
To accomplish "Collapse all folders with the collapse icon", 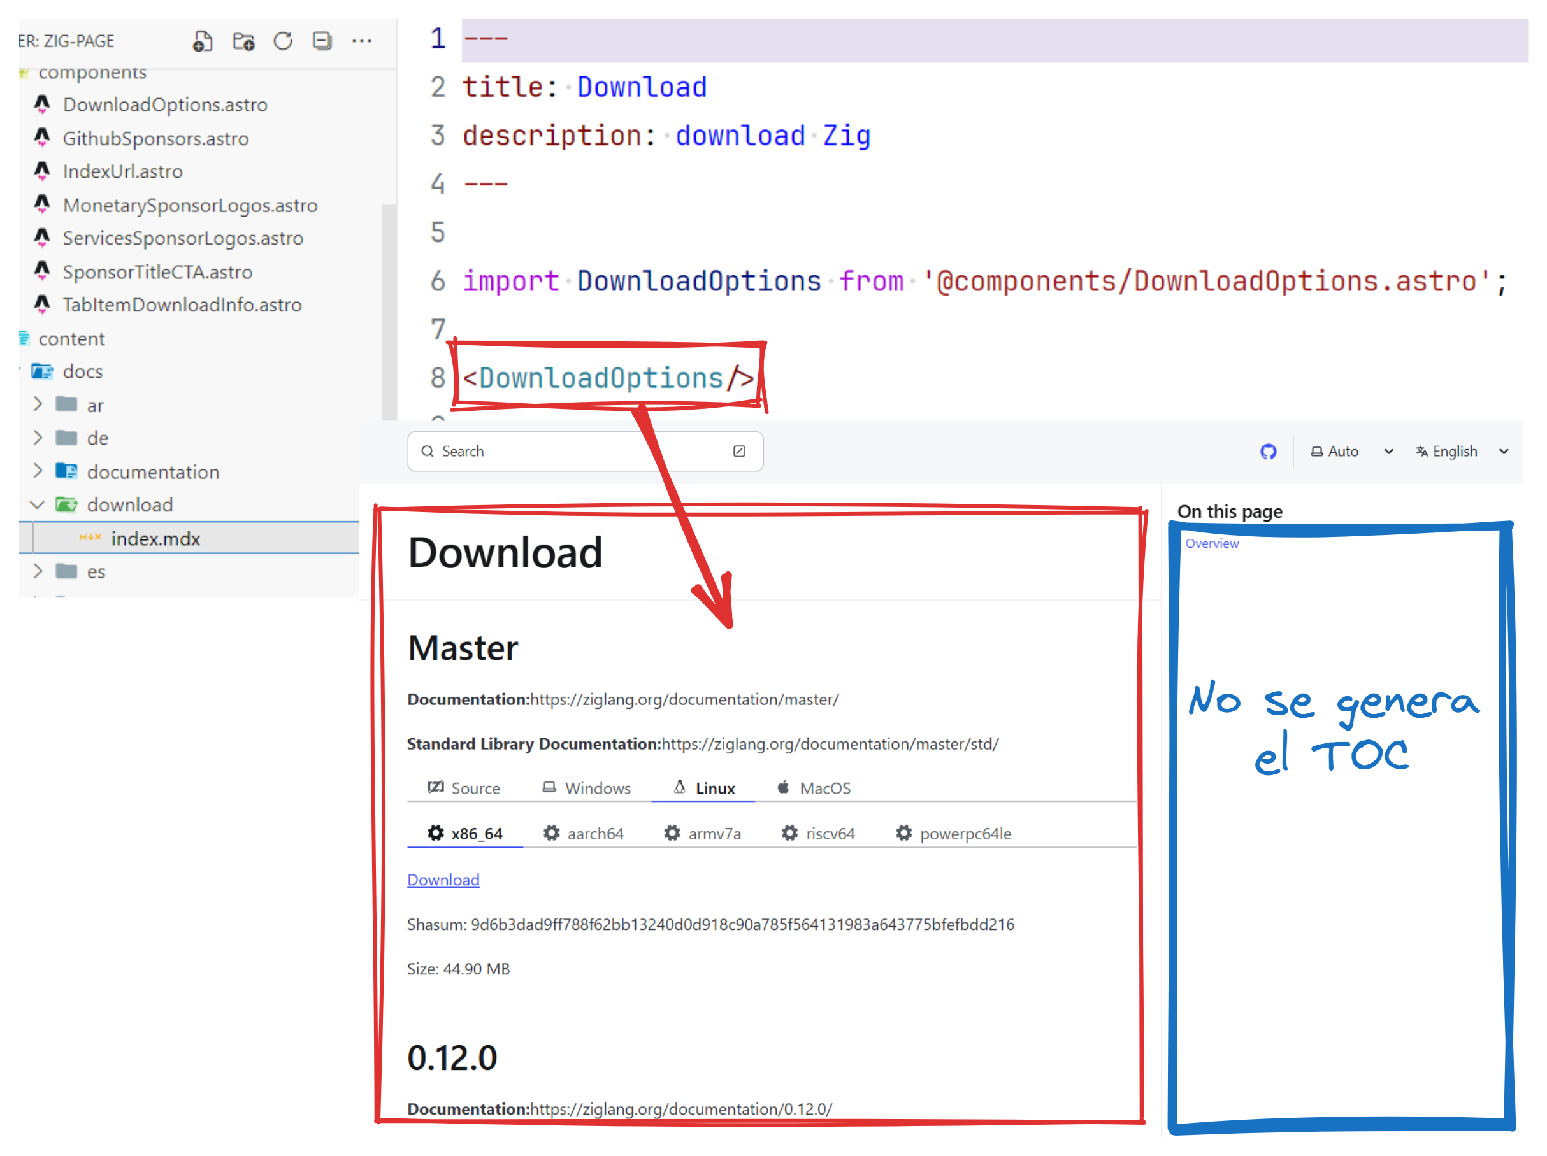I will click(322, 41).
